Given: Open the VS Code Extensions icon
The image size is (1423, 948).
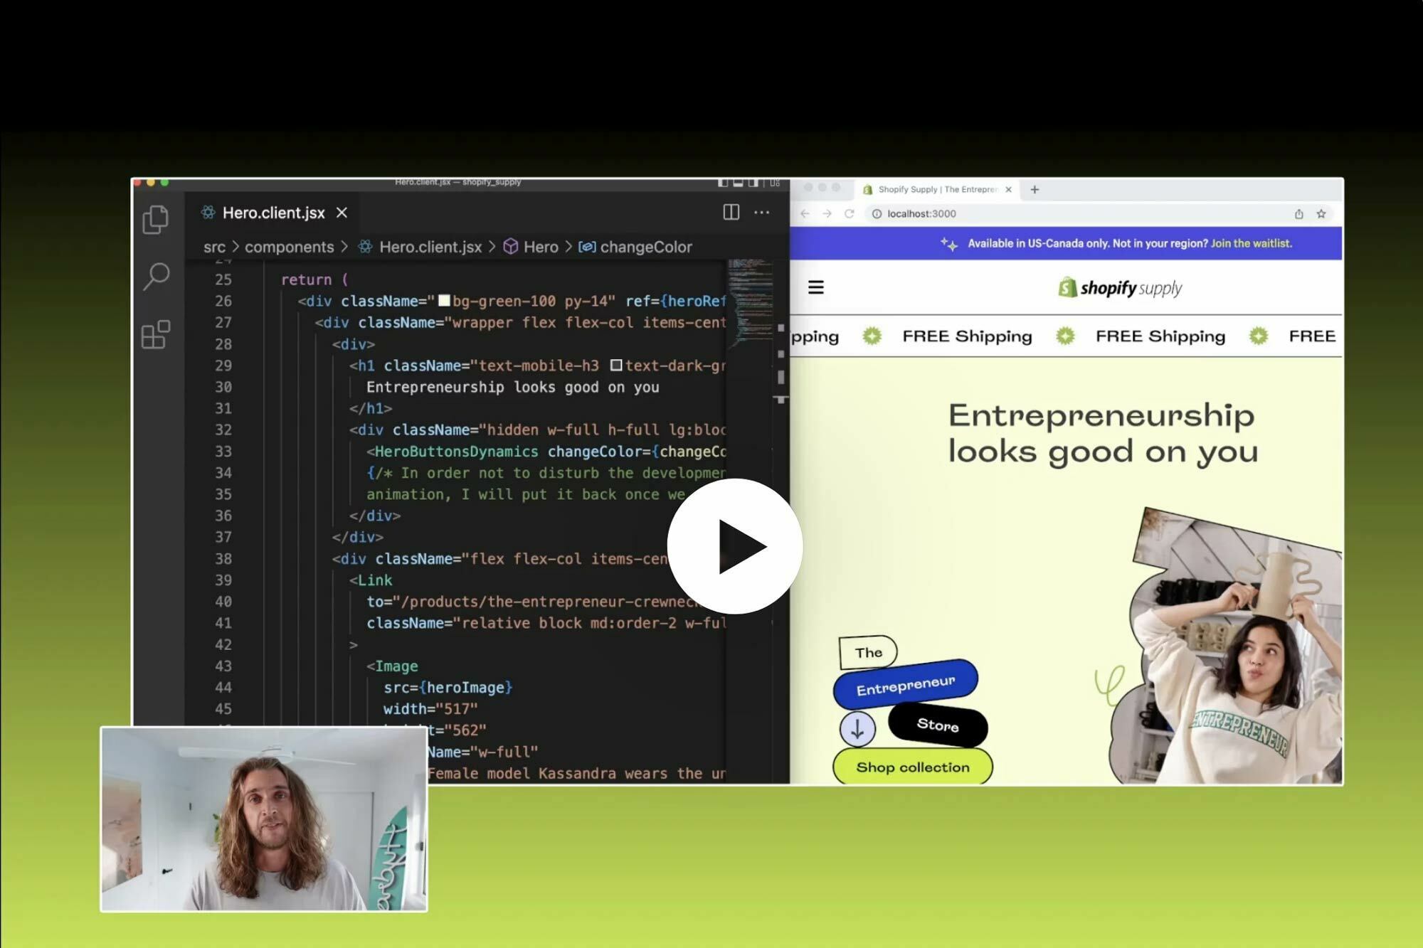Looking at the screenshot, I should [x=156, y=334].
